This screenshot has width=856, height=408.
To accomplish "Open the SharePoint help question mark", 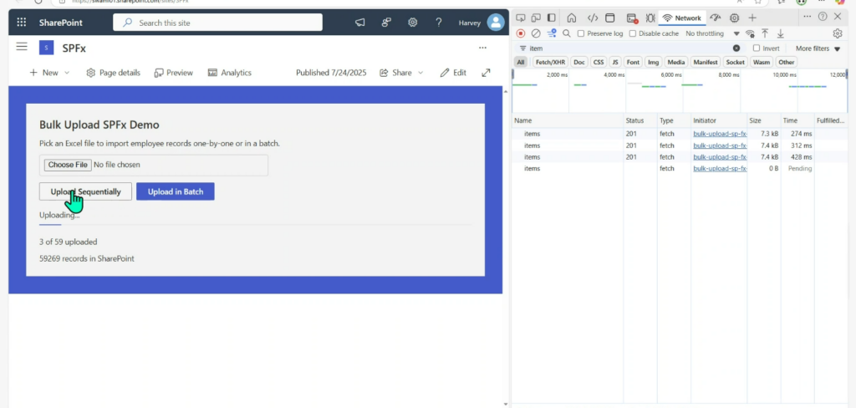I will 438,23.
